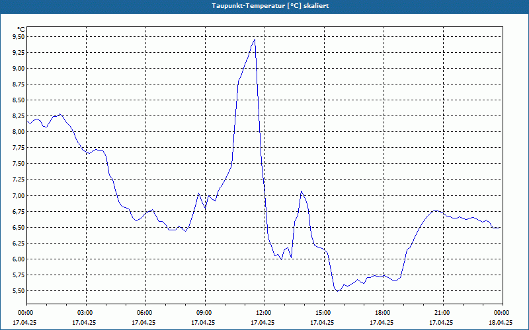Select the '5,50' y-axis label
This screenshot has height=330, width=529.
coord(19,290)
